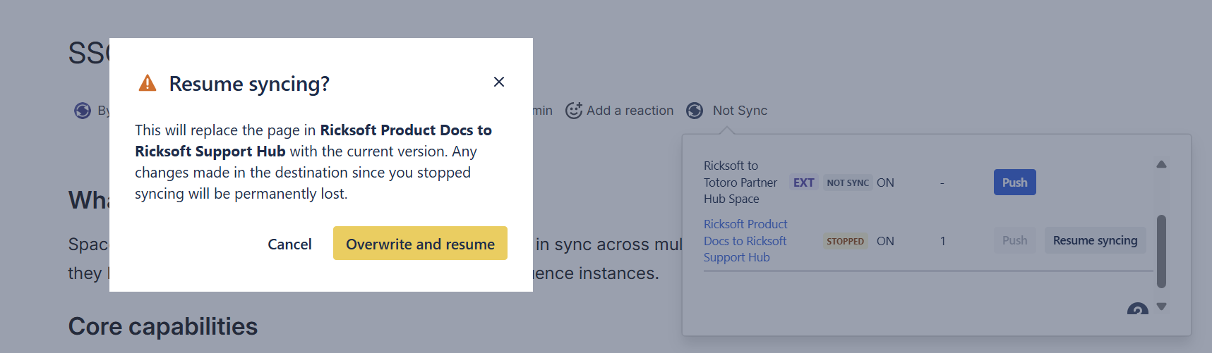Click scroll up arrow in sync panel
This screenshot has width=1212, height=353.
pyautogui.click(x=1161, y=164)
